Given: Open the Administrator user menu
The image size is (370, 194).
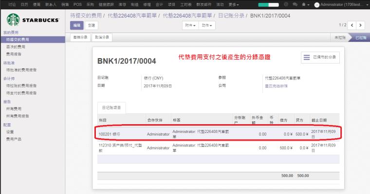Looking at the screenshot, I should (341, 4).
